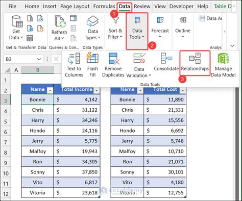The height and width of the screenshot is (201, 242).
Task: Open the Forecast group
Action: point(160,28)
